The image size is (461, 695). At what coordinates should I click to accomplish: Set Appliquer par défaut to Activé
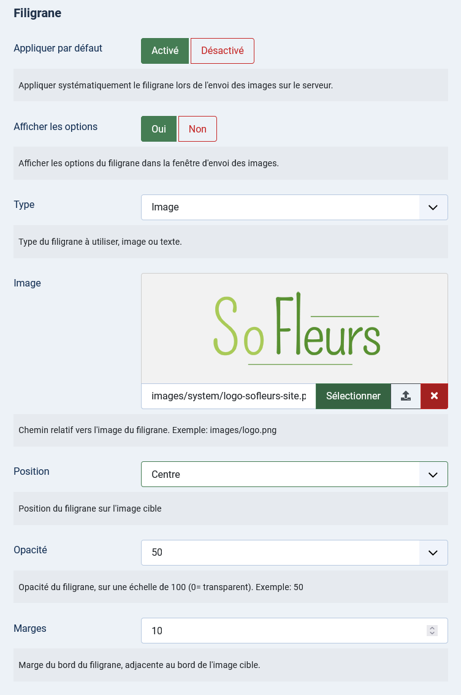coord(165,51)
